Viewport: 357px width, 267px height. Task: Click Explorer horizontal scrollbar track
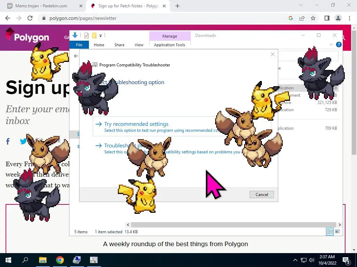(234, 225)
